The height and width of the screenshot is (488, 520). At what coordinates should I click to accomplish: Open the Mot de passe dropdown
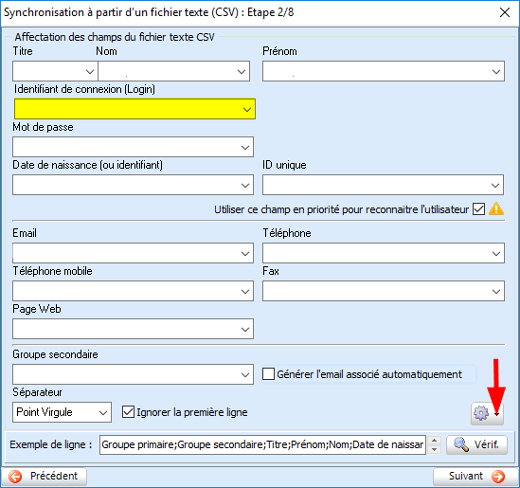133,147
